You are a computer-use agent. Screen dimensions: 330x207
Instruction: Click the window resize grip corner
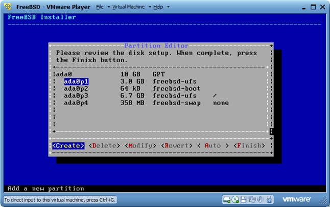(x=323, y=200)
